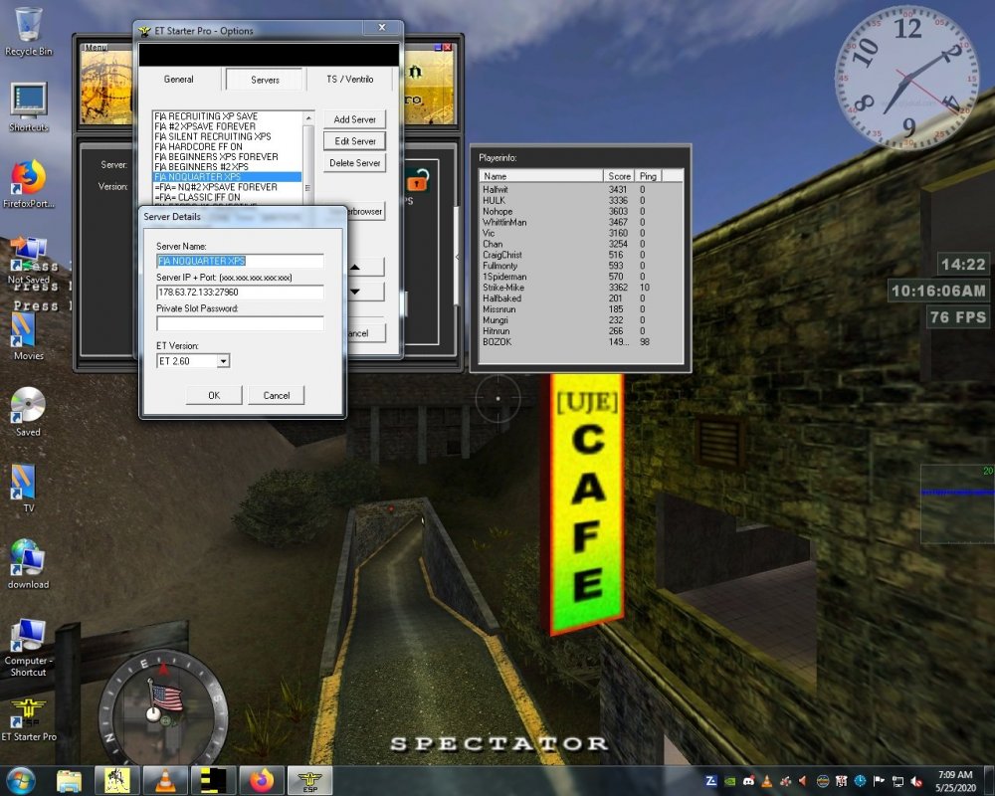Open the ET Version dropdown

(x=223, y=361)
